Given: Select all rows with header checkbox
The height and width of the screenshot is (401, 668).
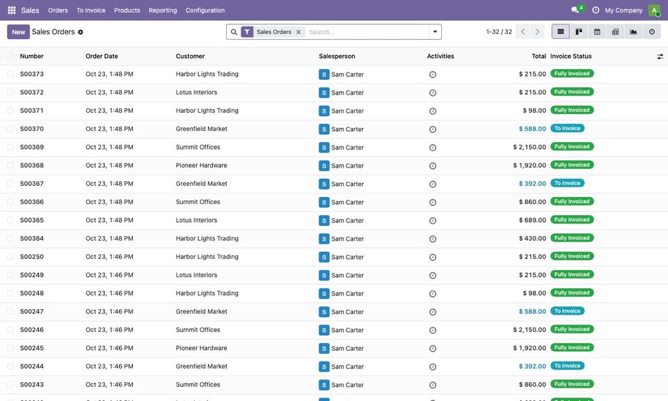Looking at the screenshot, I should click(x=10, y=56).
